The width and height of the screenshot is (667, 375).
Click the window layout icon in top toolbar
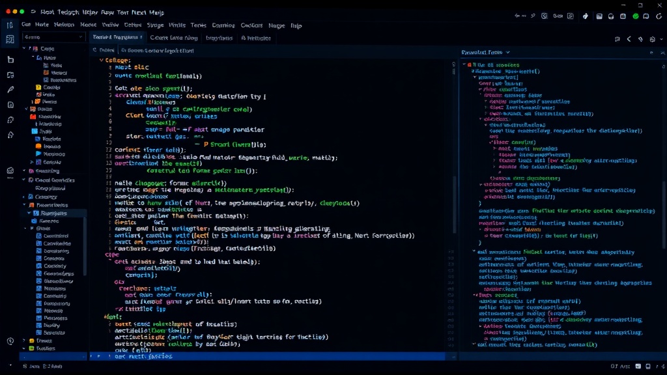pos(599,16)
